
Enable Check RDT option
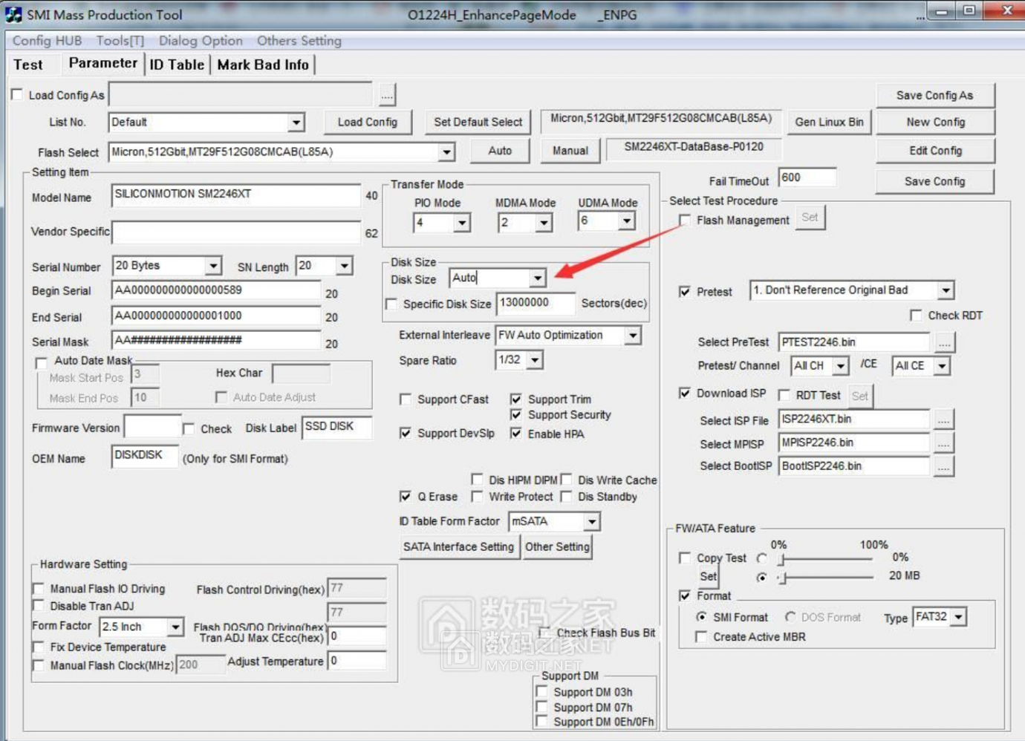pyautogui.click(x=916, y=316)
